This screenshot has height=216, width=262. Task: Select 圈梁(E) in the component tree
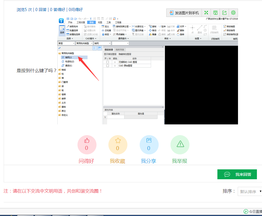67,66
